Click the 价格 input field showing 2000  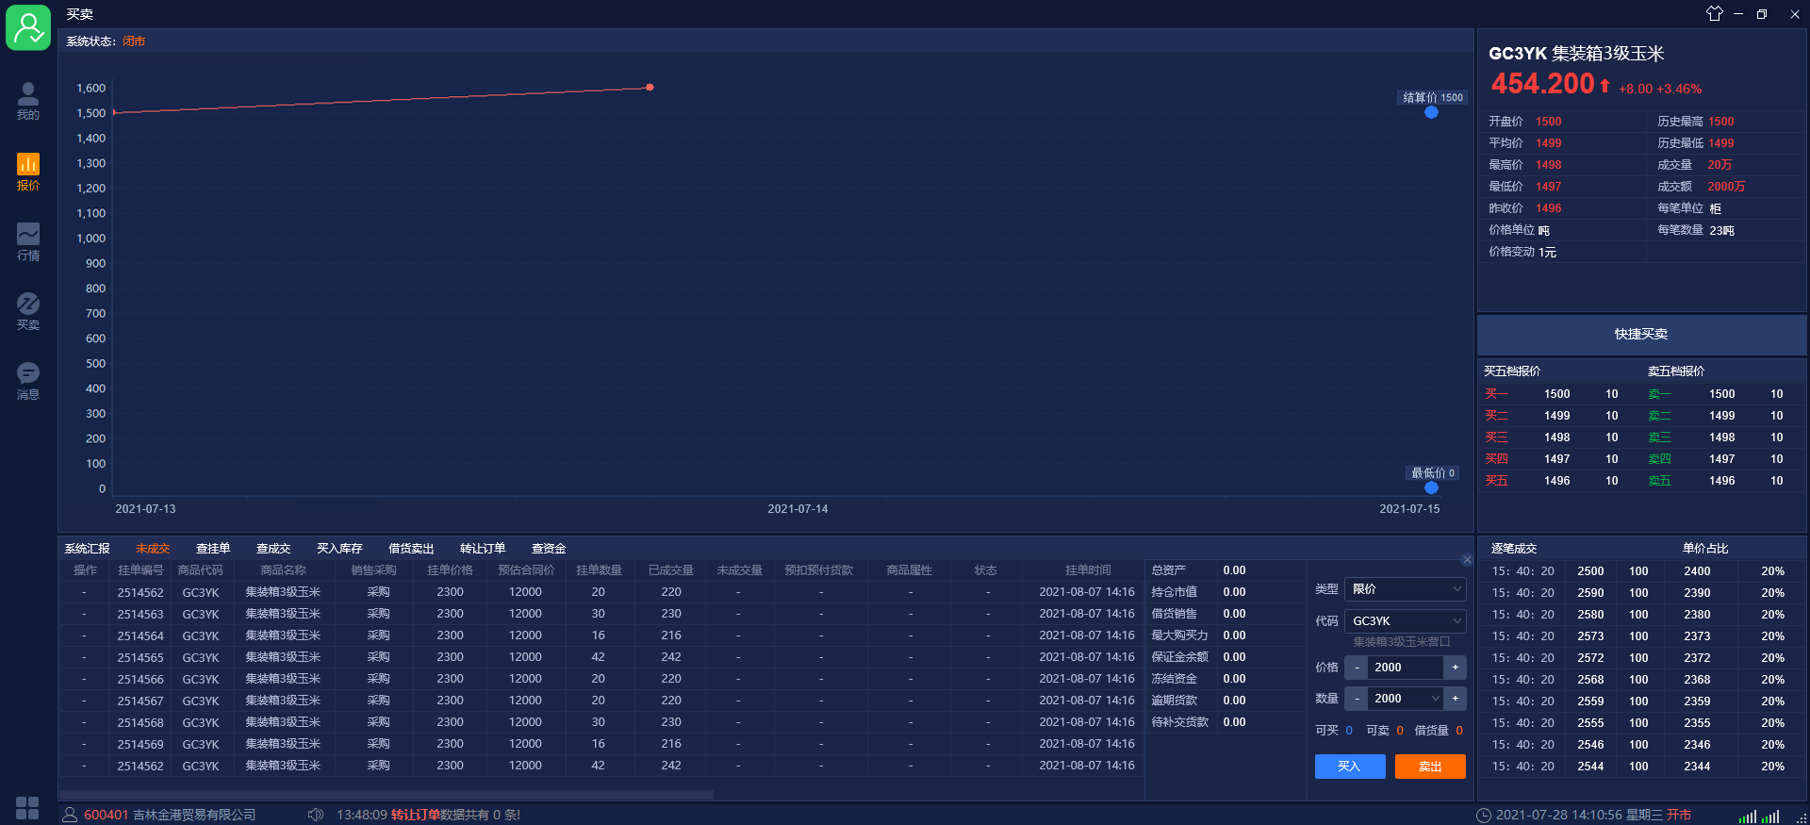point(1406,668)
